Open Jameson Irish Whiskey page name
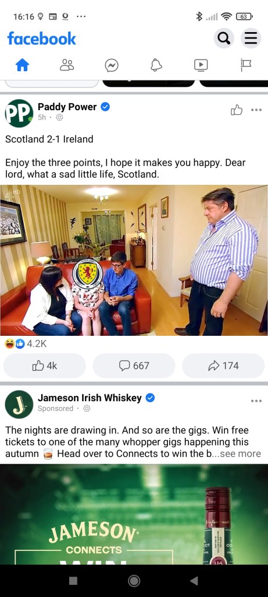 tap(90, 398)
